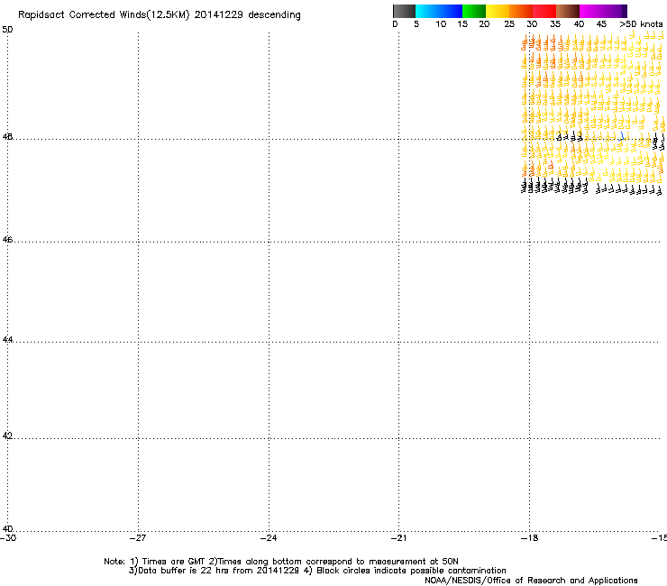Viewport: 667px width, 586px height.
Task: Click the gray 0-5 knots legend segment
Action: [x=404, y=11]
